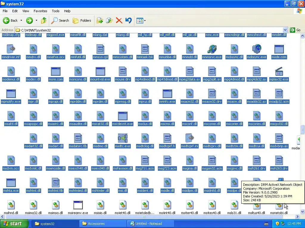
Task: Click the blue Undo arrow icon
Action: 128,20
